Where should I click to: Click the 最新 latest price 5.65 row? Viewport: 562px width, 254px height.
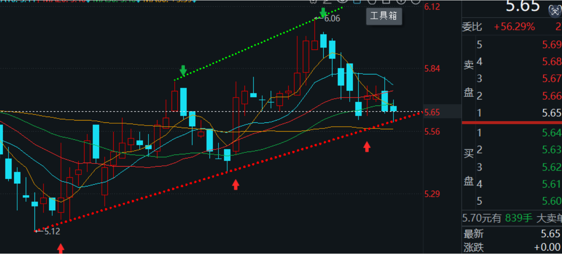tap(512, 234)
